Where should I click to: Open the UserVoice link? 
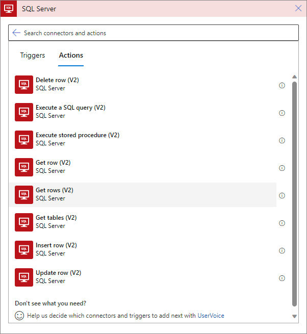[x=211, y=316]
